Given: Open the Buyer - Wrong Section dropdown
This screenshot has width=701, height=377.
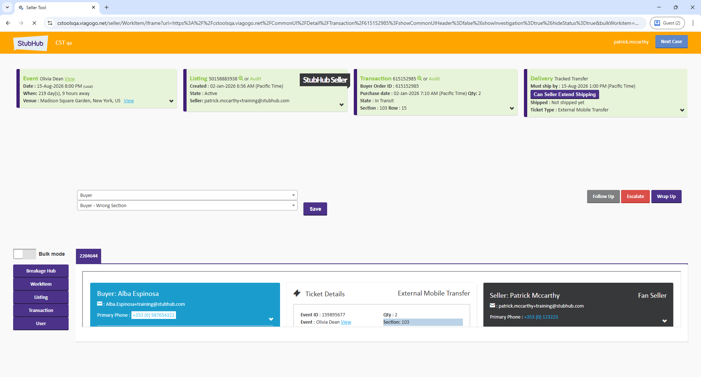Looking at the screenshot, I should pos(187,206).
